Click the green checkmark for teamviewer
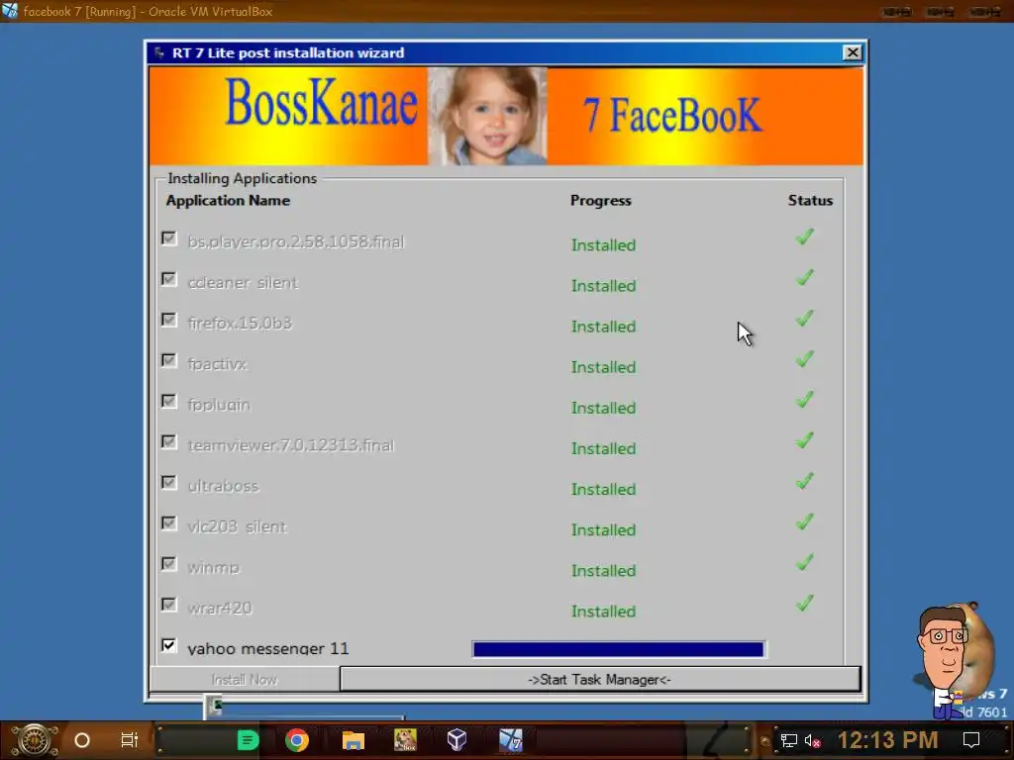Screen dimensions: 1014x760 click(x=804, y=440)
